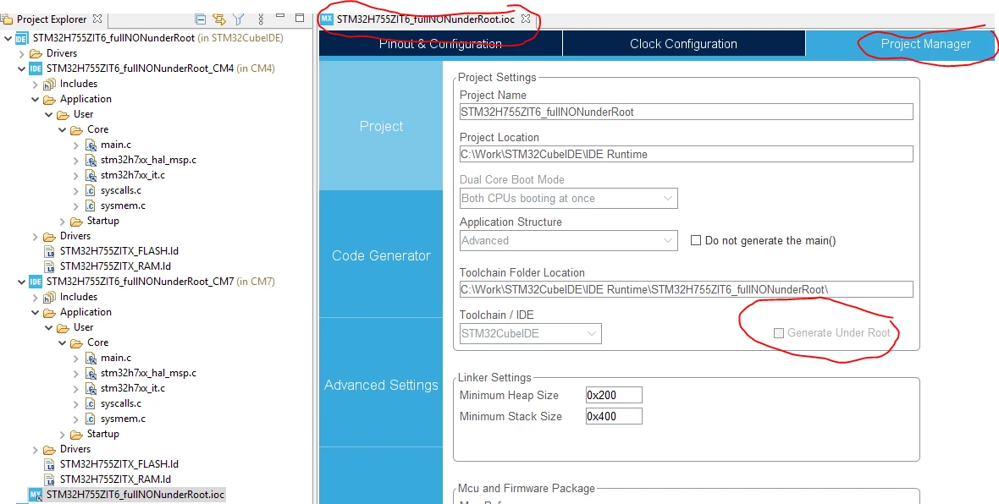Toggle the Generate Under Root checkbox
This screenshot has height=504, width=999.
tap(779, 333)
